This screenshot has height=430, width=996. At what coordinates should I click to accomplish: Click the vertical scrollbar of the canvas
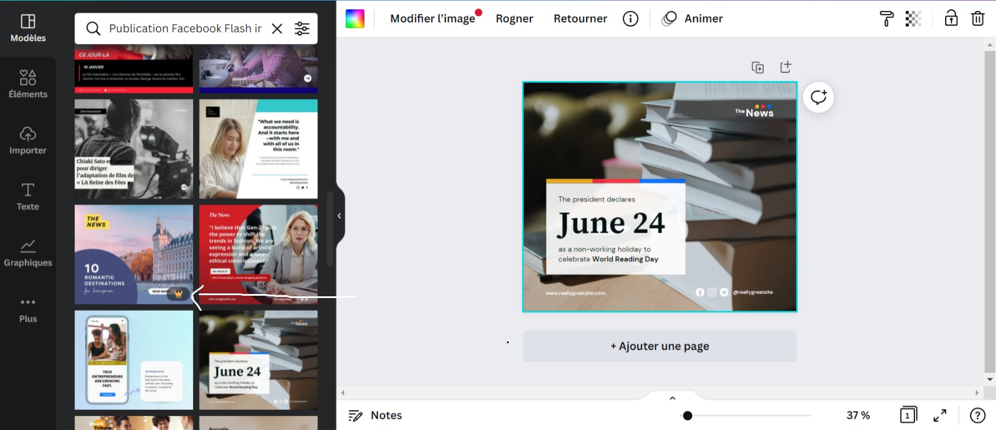[990, 212]
